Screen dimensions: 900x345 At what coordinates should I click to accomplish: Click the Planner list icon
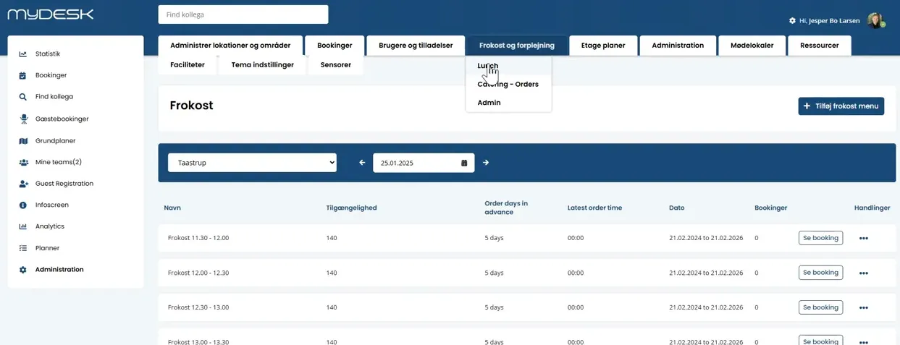[22, 248]
